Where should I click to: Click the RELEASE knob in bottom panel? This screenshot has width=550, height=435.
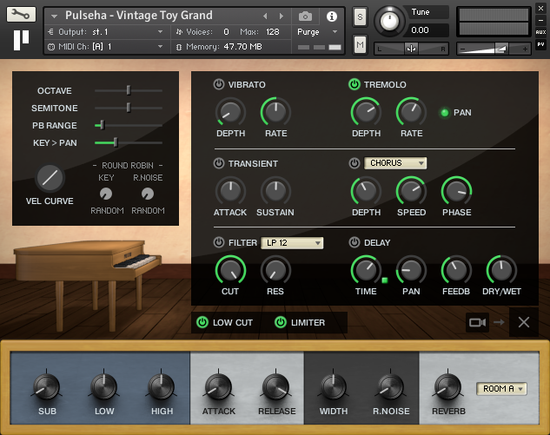point(276,386)
